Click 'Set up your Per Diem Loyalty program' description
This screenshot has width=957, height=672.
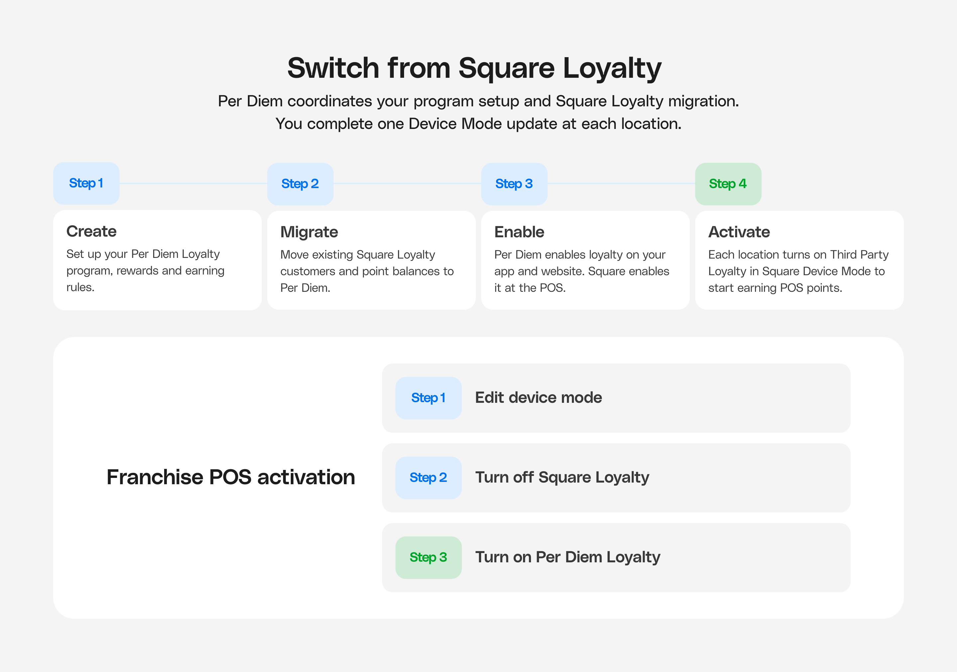pyautogui.click(x=146, y=271)
